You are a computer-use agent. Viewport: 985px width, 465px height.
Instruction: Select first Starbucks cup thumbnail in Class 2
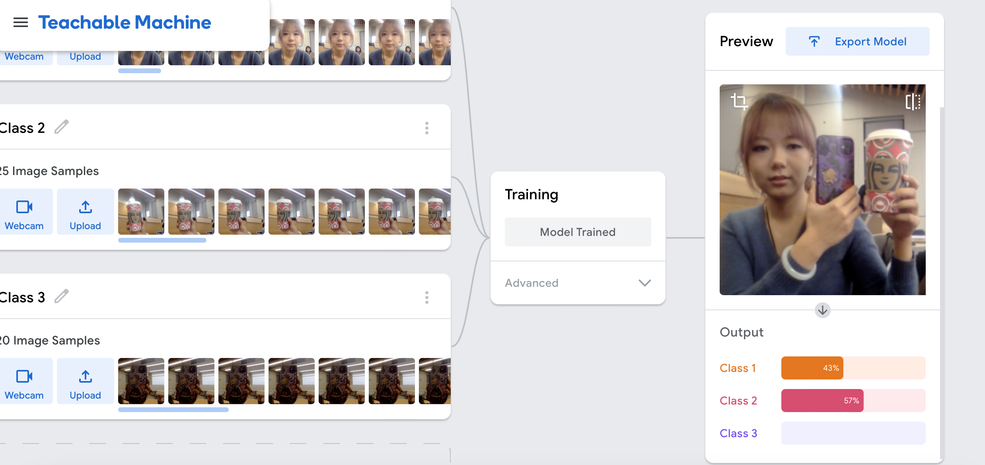pos(141,212)
